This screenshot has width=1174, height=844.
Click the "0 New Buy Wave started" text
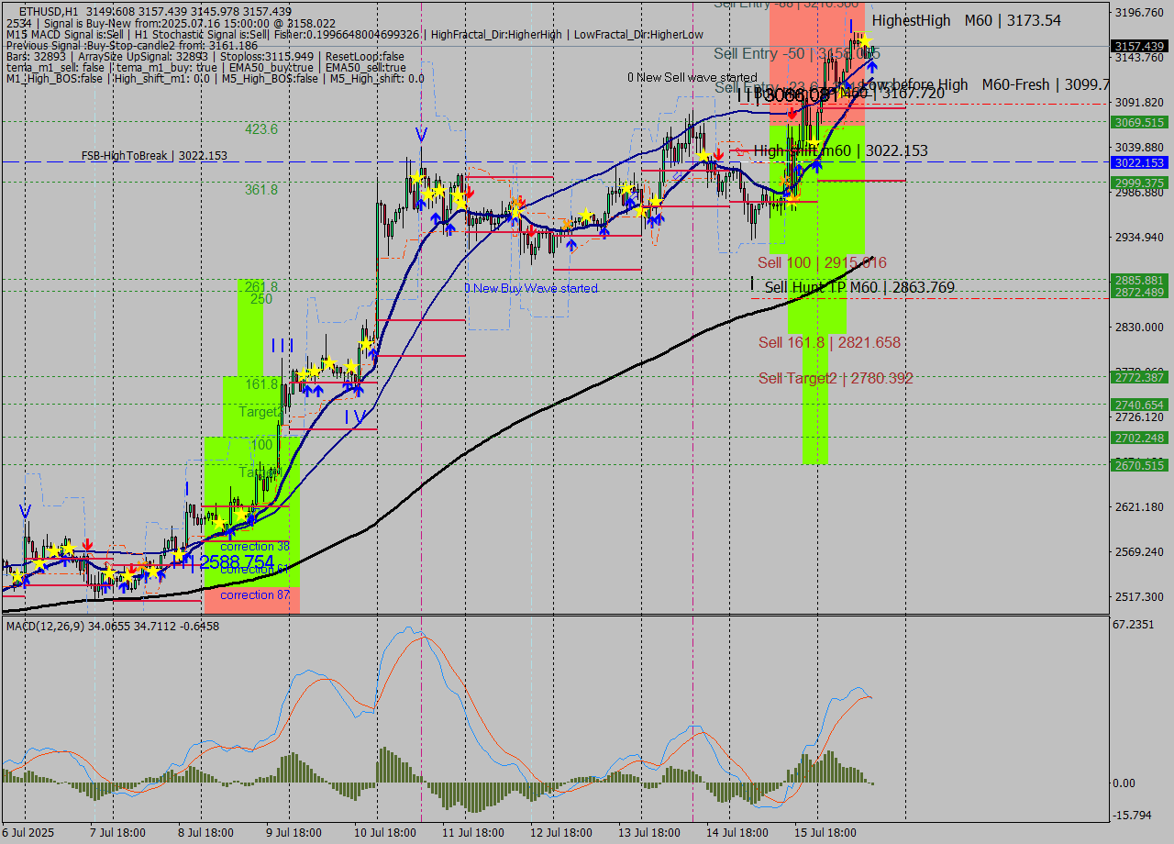point(531,288)
